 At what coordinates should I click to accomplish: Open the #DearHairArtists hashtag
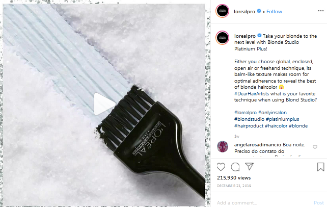click(x=252, y=94)
